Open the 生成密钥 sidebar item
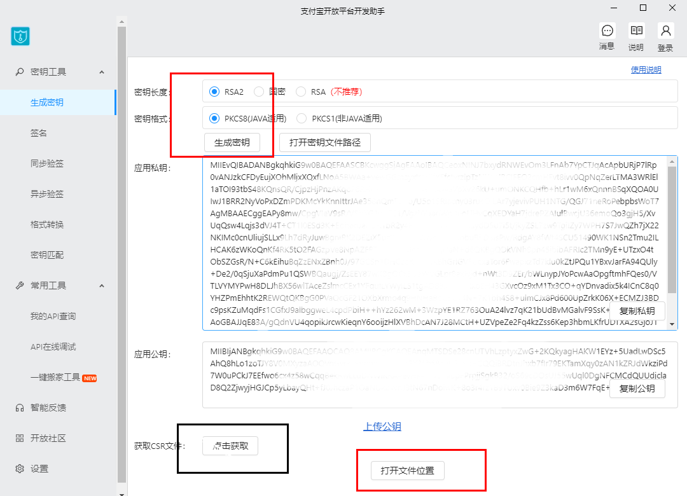 [58, 102]
